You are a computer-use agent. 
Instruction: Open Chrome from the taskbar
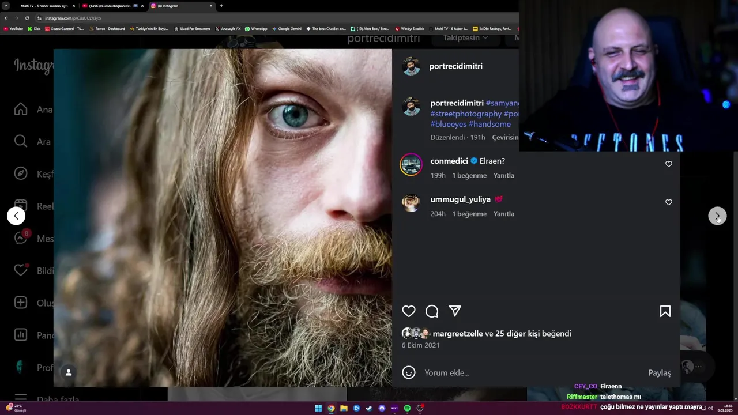331,408
